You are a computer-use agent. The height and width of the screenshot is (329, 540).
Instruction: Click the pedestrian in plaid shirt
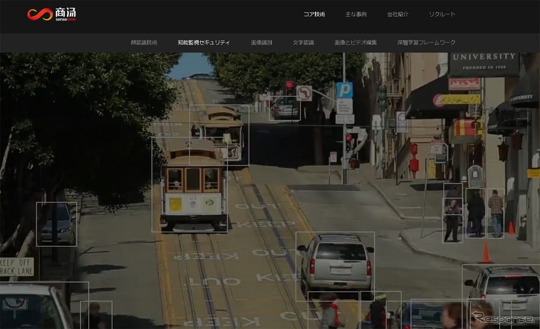pyautogui.click(x=495, y=214)
